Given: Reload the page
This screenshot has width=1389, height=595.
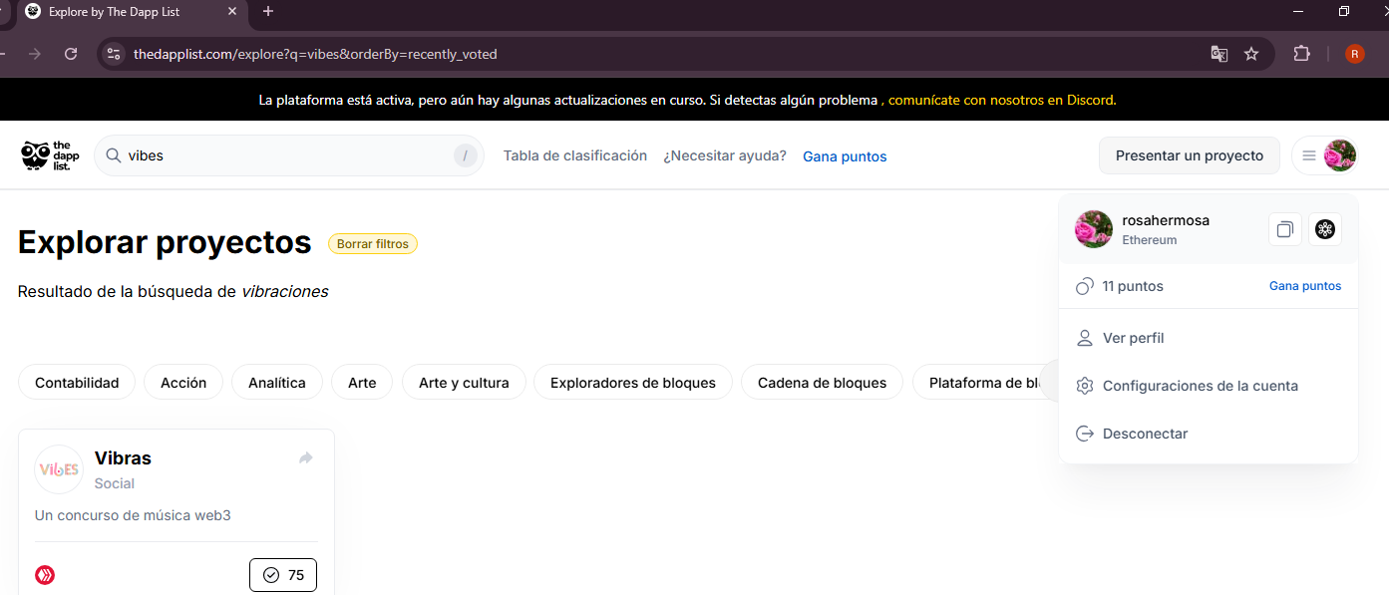Looking at the screenshot, I should pos(71,54).
